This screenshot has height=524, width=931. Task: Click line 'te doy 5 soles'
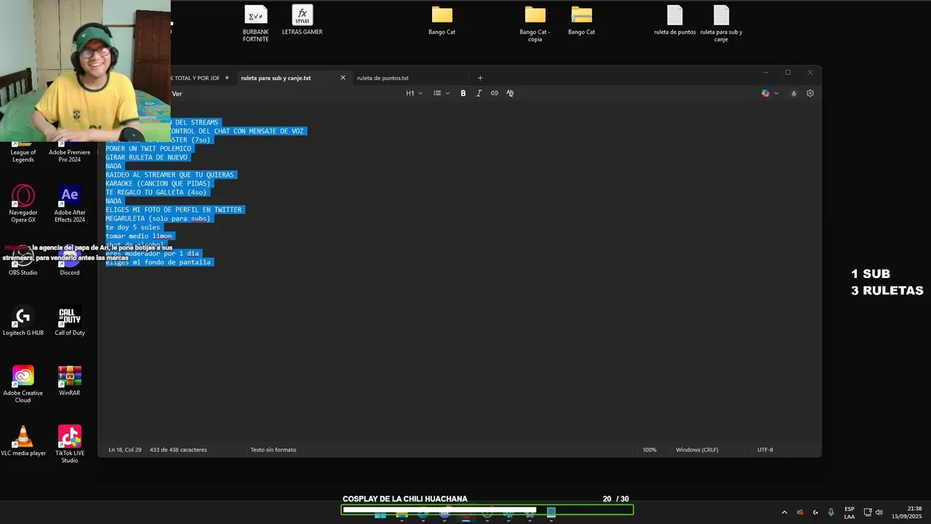click(132, 227)
